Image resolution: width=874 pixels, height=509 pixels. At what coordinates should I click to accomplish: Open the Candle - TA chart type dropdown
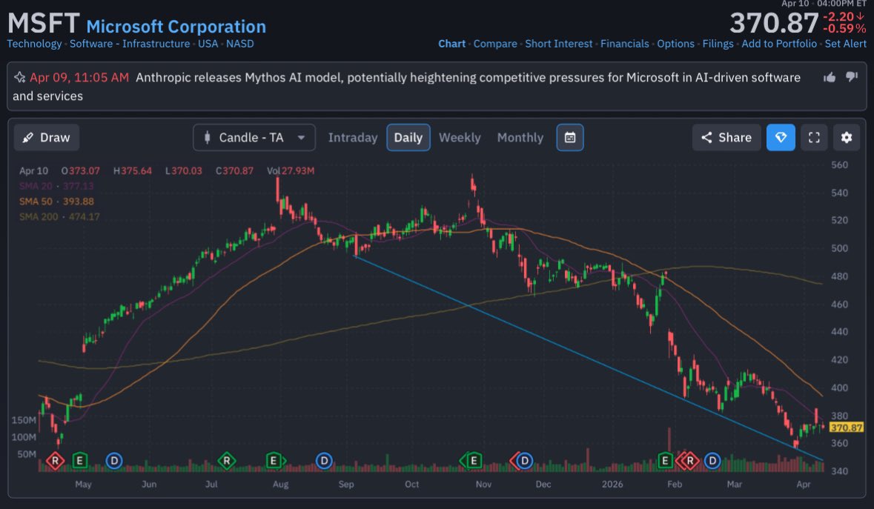(x=254, y=138)
